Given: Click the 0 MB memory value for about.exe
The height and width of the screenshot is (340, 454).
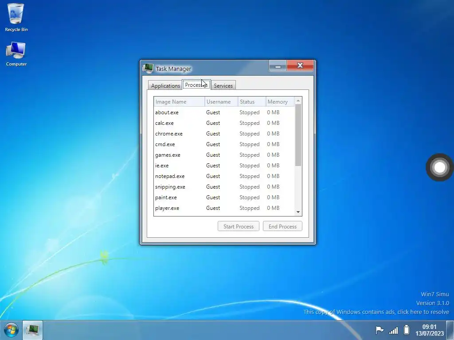Looking at the screenshot, I should (273, 112).
